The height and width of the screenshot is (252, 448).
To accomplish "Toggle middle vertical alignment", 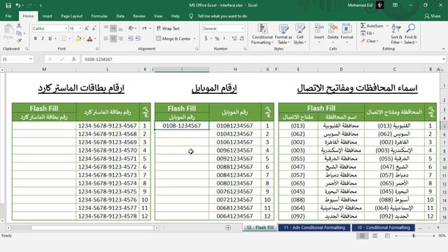I will pos(113,28).
